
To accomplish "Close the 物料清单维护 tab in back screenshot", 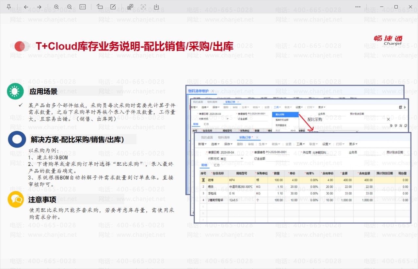I will pos(213,91).
